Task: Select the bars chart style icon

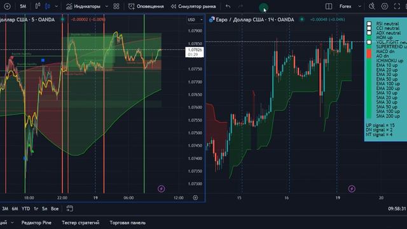Action: point(38,6)
